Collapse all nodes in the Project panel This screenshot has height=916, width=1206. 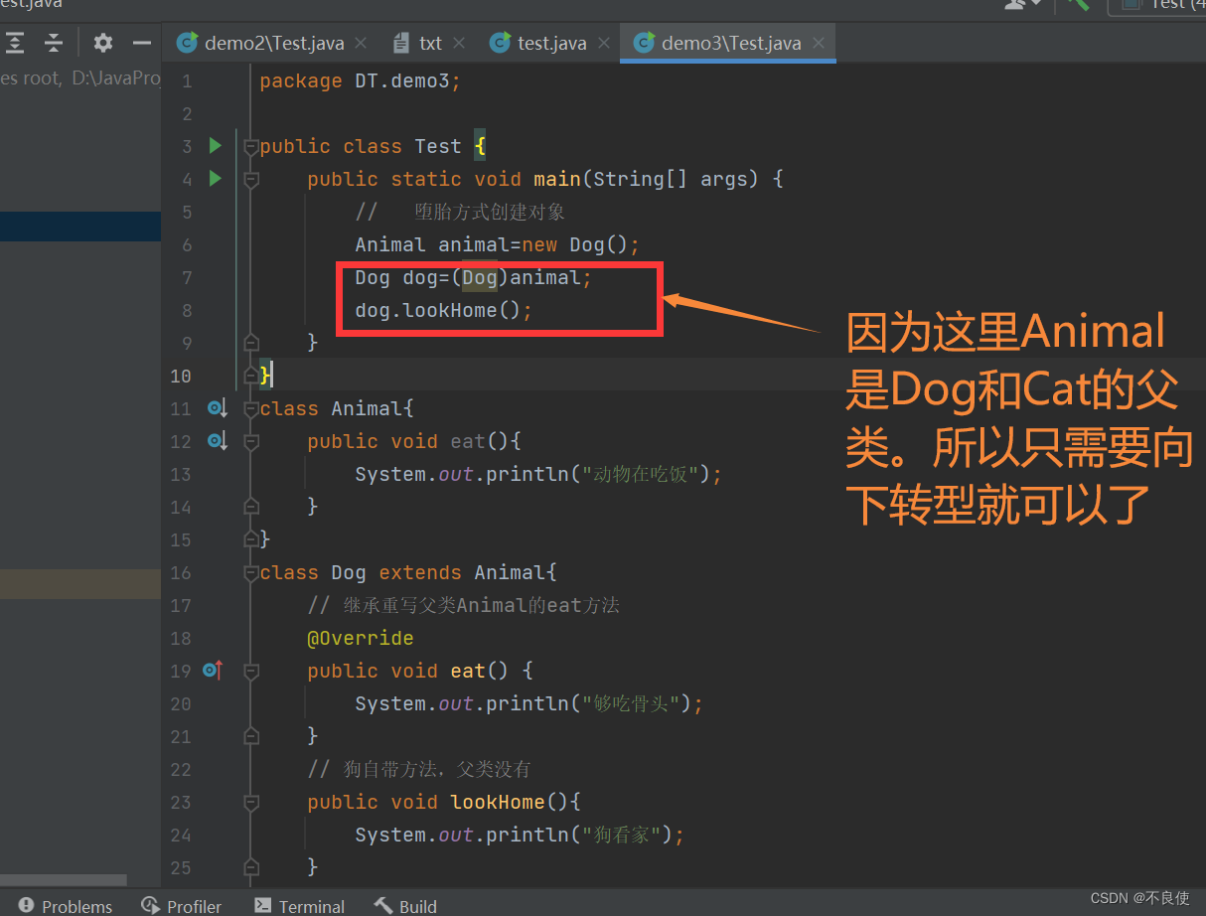(x=54, y=43)
